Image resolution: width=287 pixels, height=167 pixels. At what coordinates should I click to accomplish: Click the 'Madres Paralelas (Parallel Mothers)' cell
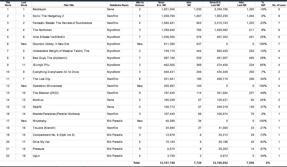[56, 114]
